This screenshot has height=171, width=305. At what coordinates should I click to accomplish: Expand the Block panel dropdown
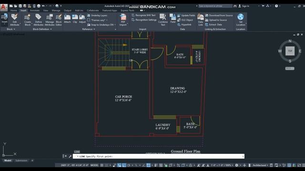click(x=11, y=29)
